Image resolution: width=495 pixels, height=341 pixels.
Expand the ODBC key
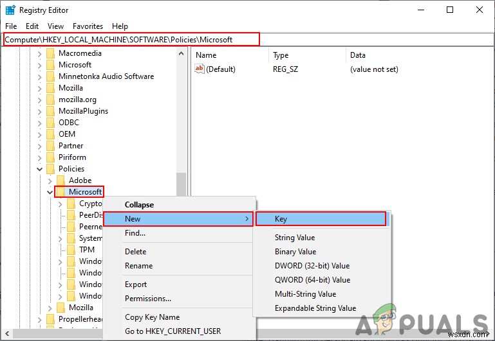(39, 123)
